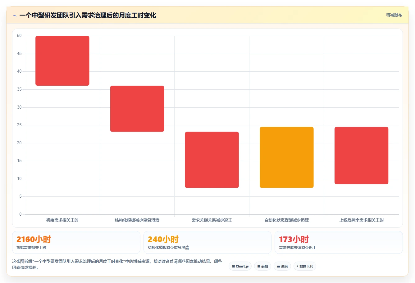Click the 进度 tag chip

click(282, 266)
